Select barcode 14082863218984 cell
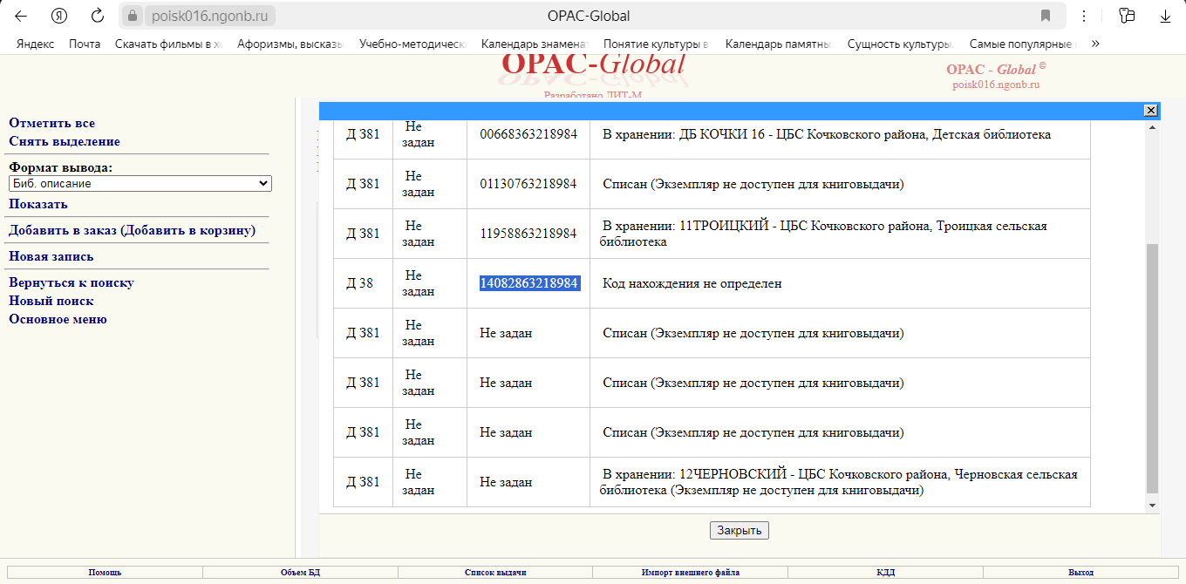The image size is (1186, 584). click(529, 283)
